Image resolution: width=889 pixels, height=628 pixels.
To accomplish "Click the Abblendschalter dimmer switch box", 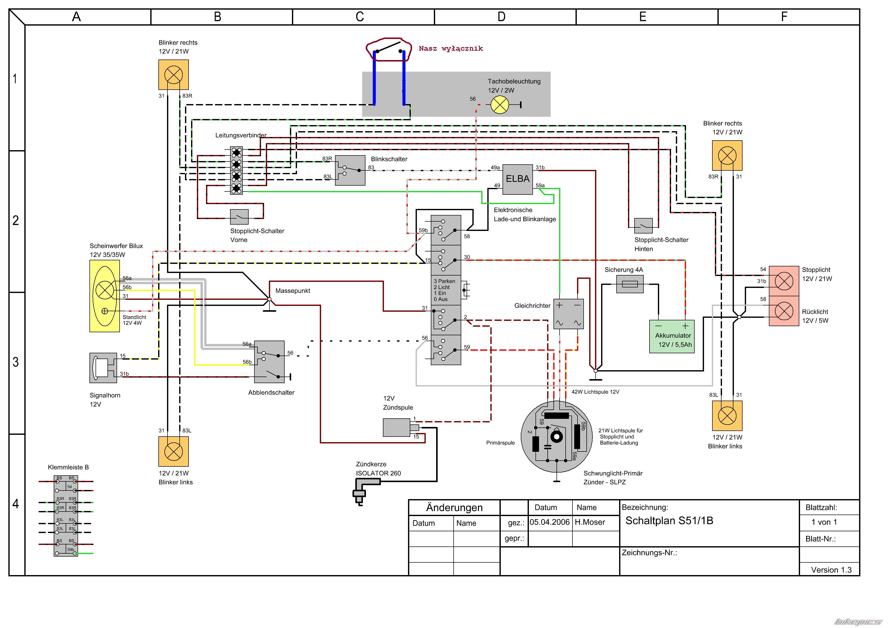I will (x=269, y=362).
